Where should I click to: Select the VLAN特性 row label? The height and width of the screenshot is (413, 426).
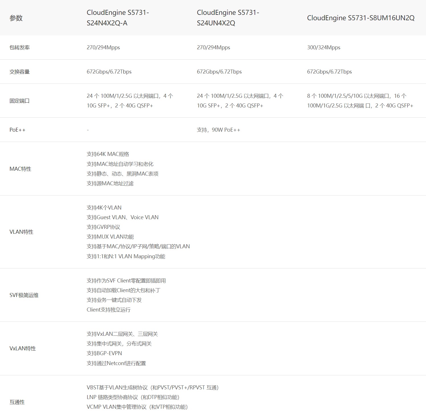click(21, 232)
